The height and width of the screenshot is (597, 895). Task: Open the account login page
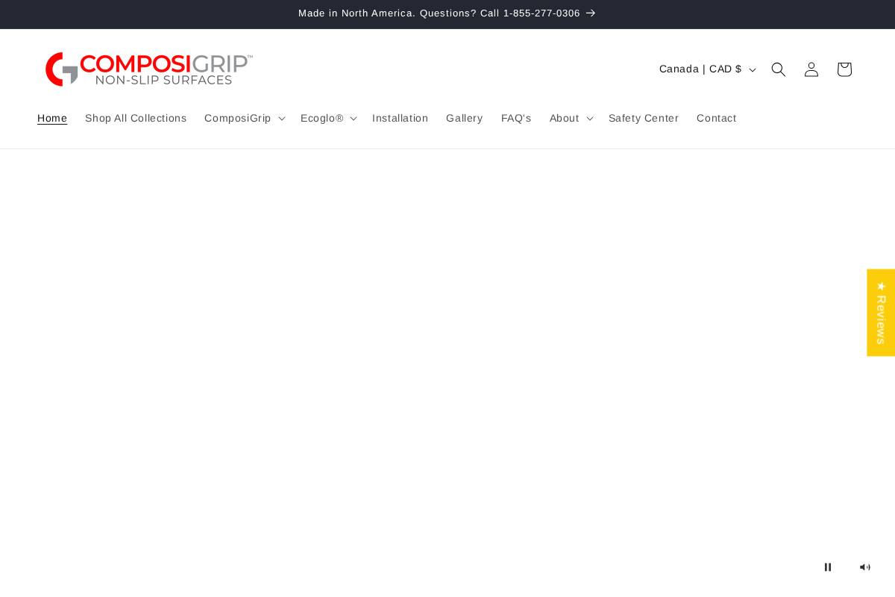(811, 69)
